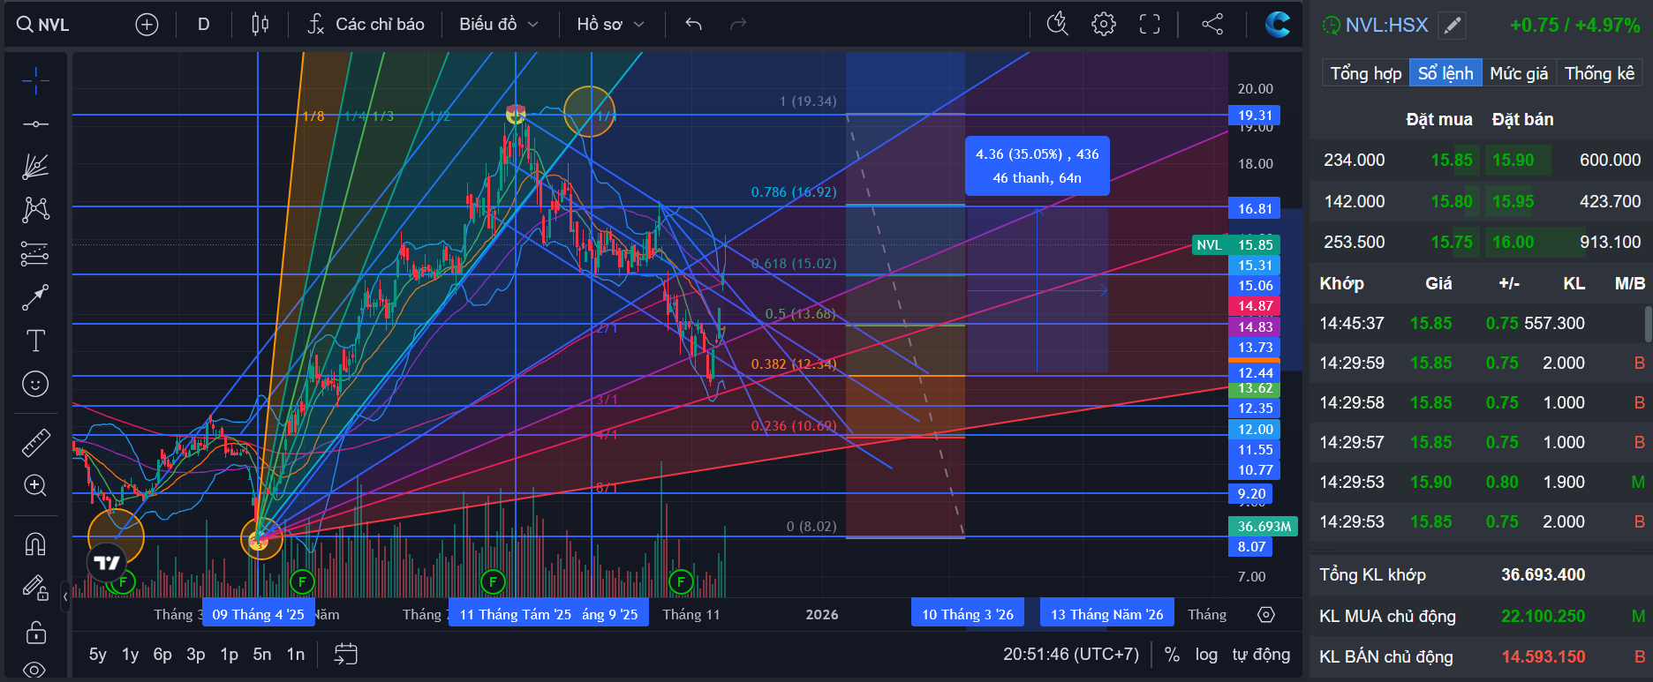Open forecasting and position tools
Screen dimensions: 1653x682
pyautogui.click(x=35, y=254)
